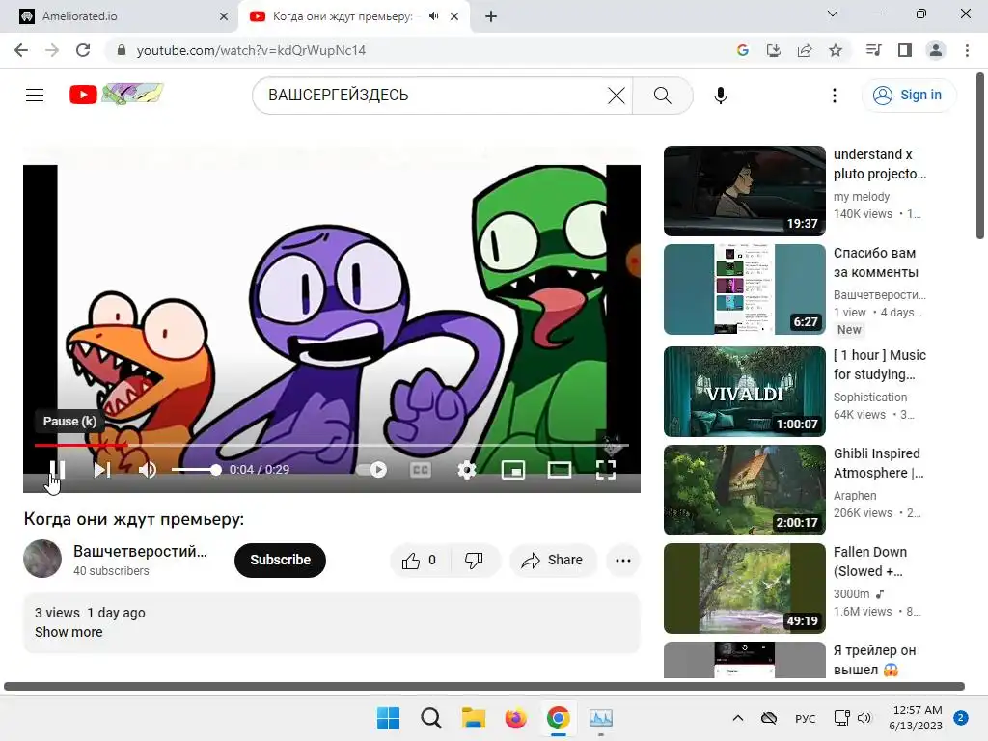Toggle the Chrome side panel
988x741 pixels.
[905, 50]
